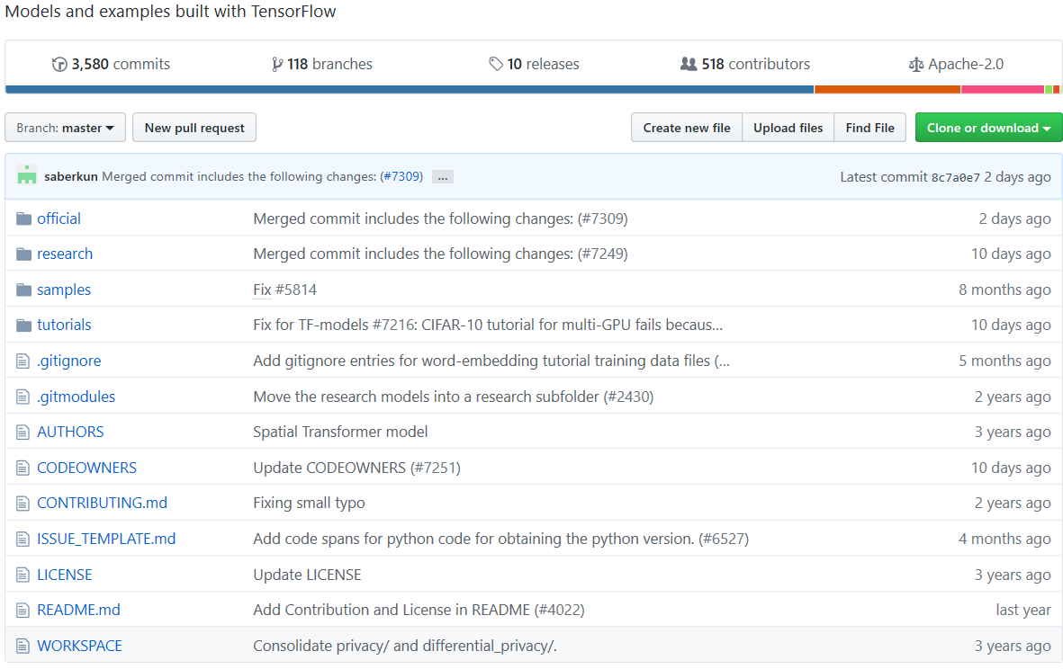
Task: Open the saberkun author link
Action: pyautogui.click(x=71, y=177)
